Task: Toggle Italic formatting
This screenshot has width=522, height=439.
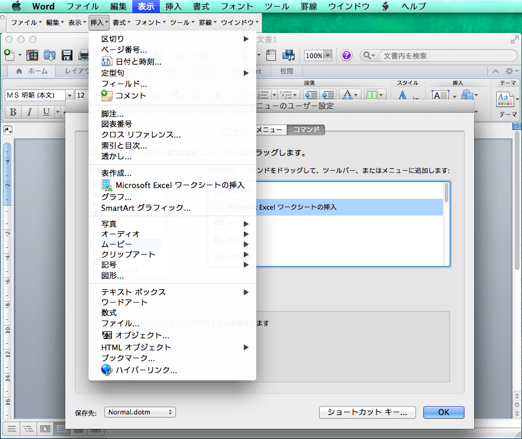Action: (x=29, y=112)
